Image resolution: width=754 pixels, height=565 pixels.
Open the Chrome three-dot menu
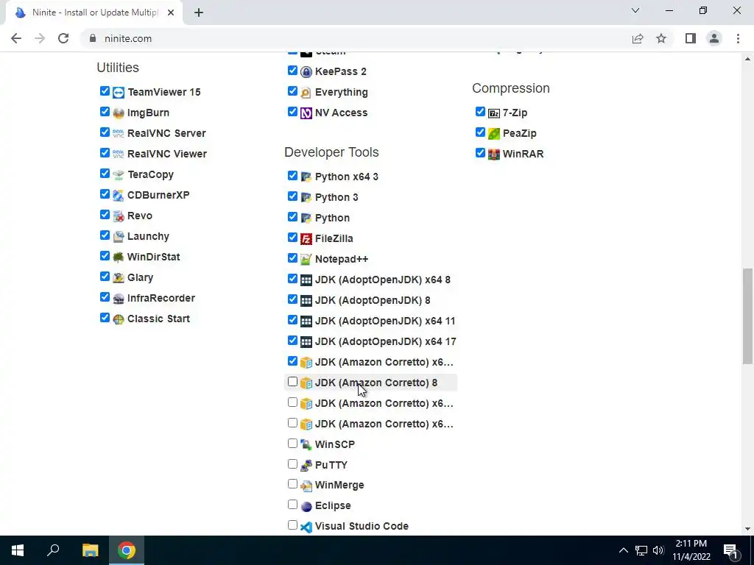(x=738, y=38)
